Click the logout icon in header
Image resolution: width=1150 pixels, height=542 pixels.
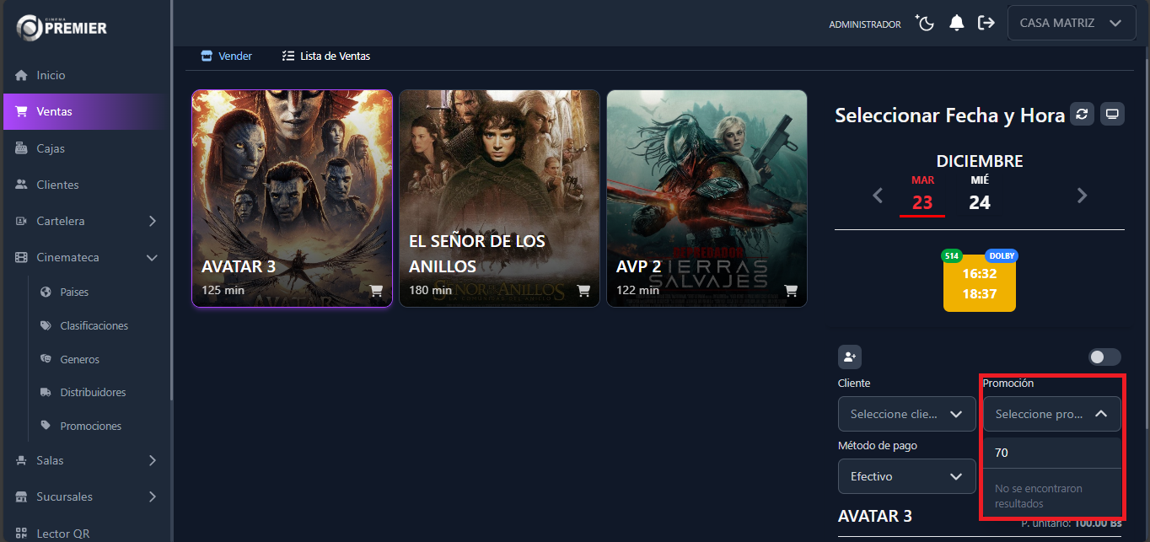click(x=986, y=24)
